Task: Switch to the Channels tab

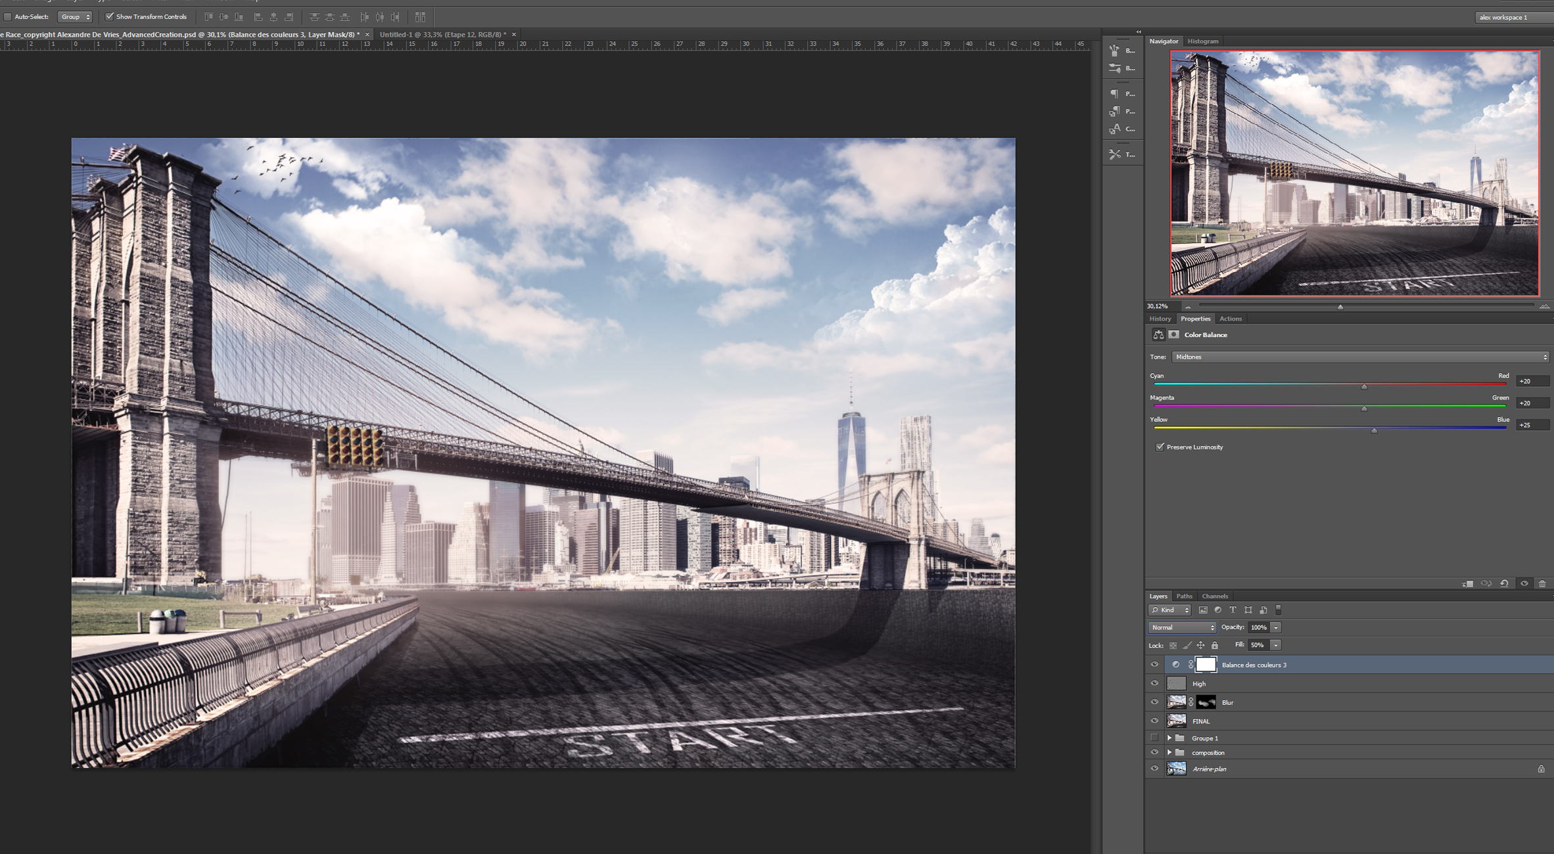Action: pos(1214,596)
